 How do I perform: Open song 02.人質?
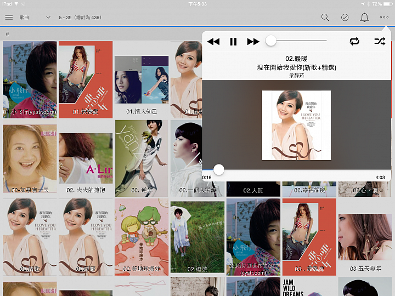(253, 189)
